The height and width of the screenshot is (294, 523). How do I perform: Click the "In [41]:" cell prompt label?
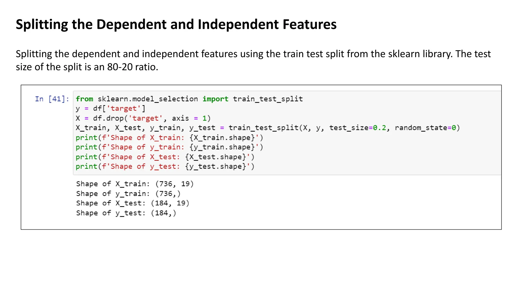(52, 99)
